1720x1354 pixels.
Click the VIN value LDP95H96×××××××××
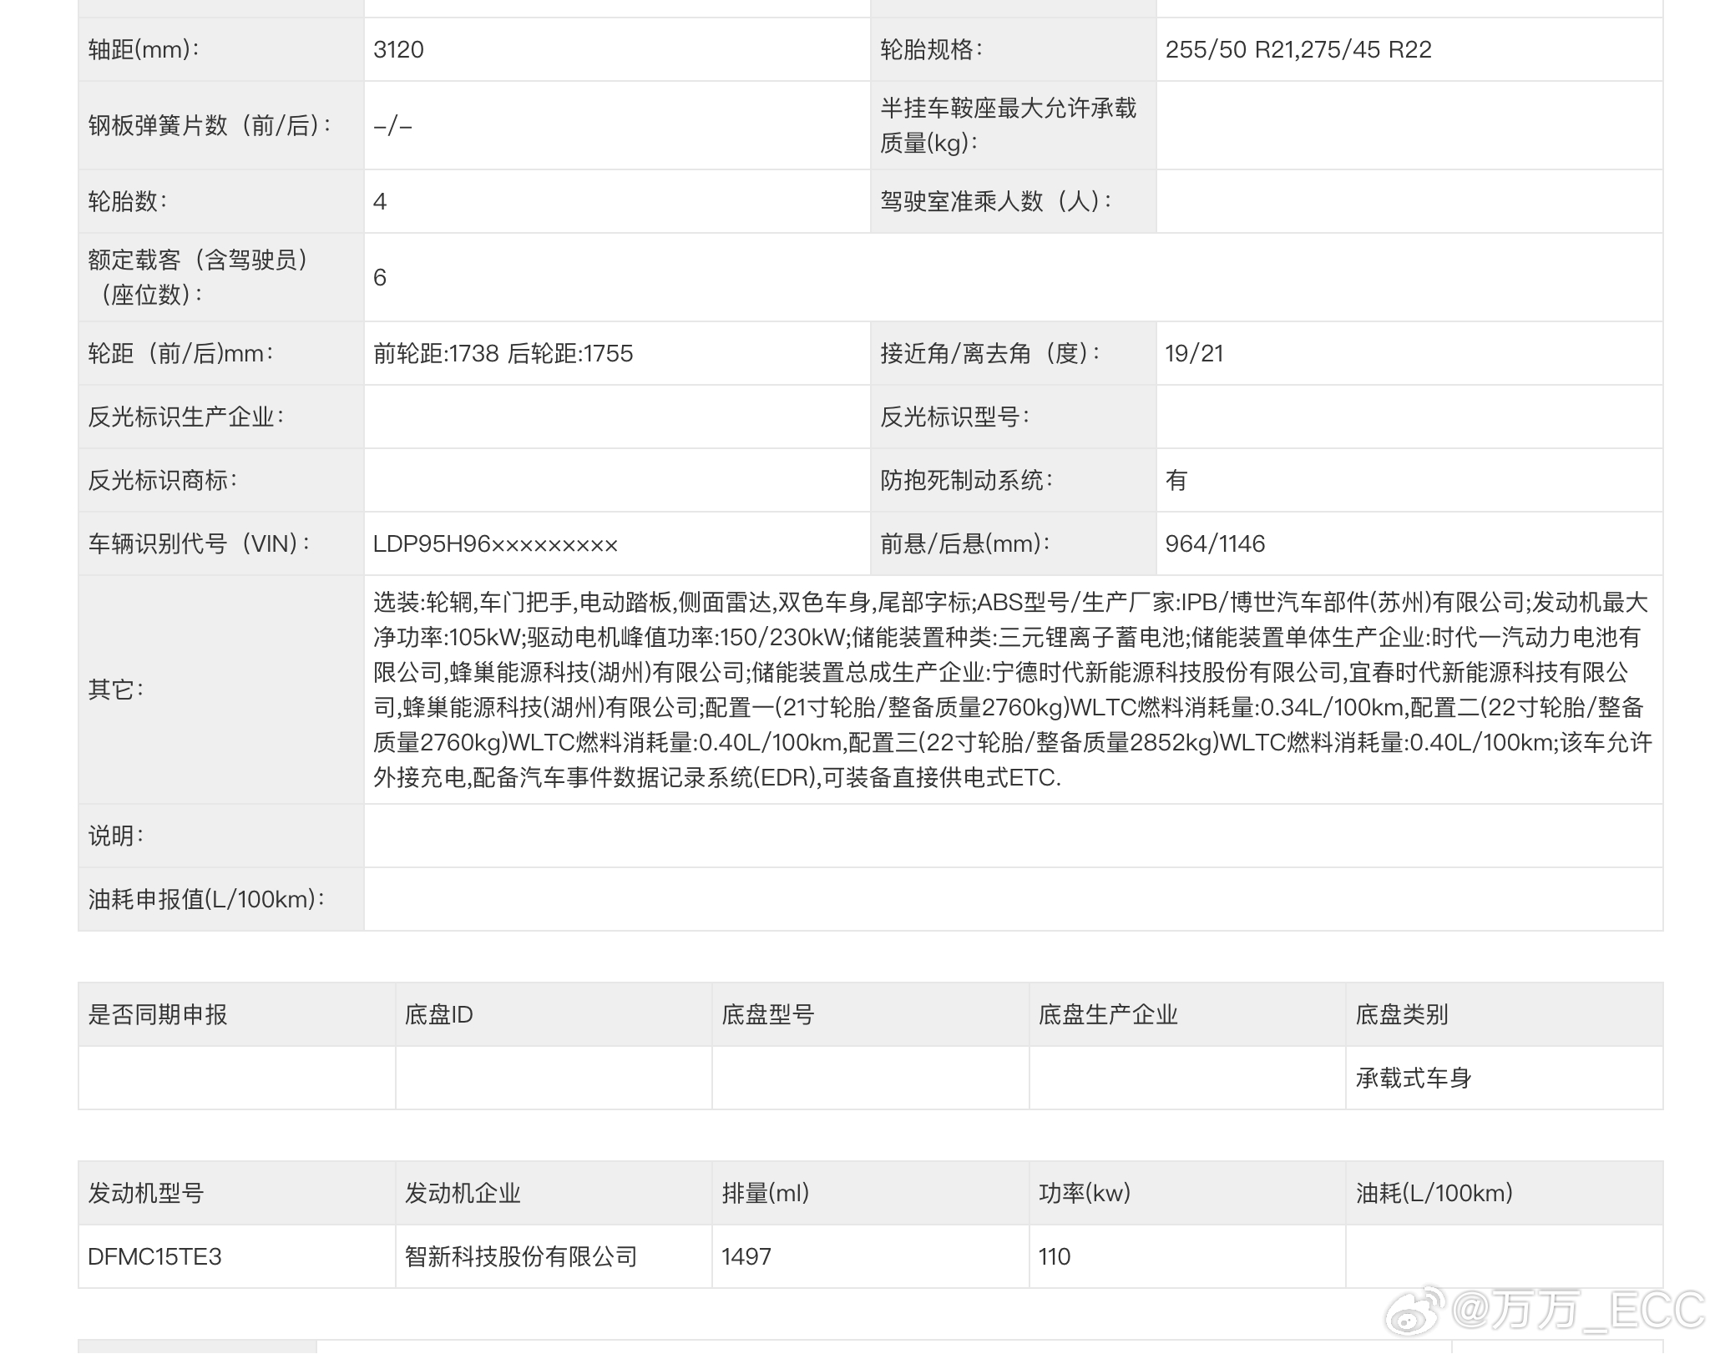(x=495, y=545)
